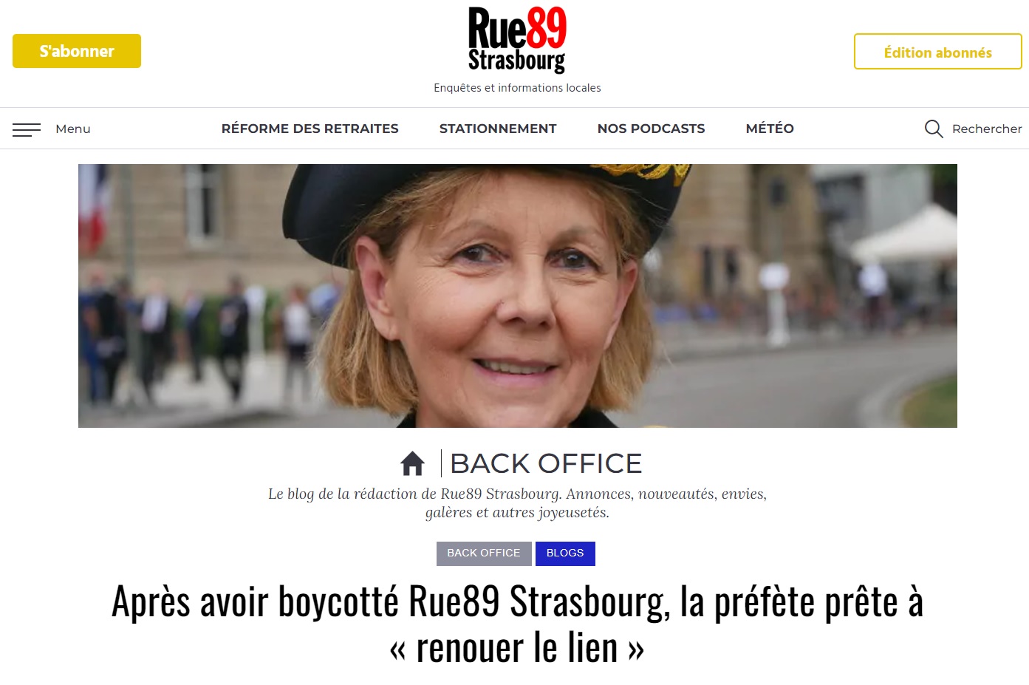This screenshot has height=685, width=1029.
Task: Click the grey Back Office tag
Action: (484, 553)
